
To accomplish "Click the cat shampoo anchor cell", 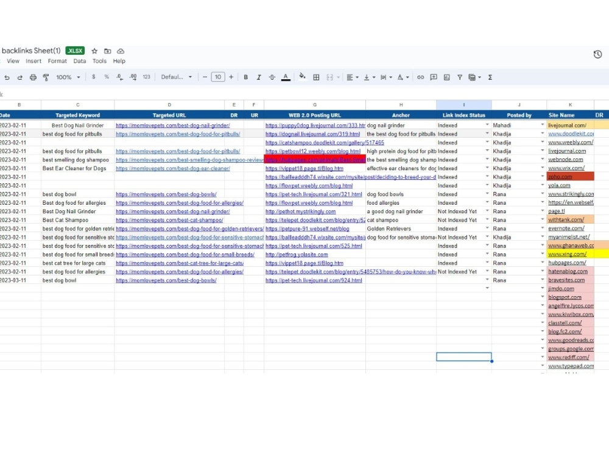I will coord(401,220).
